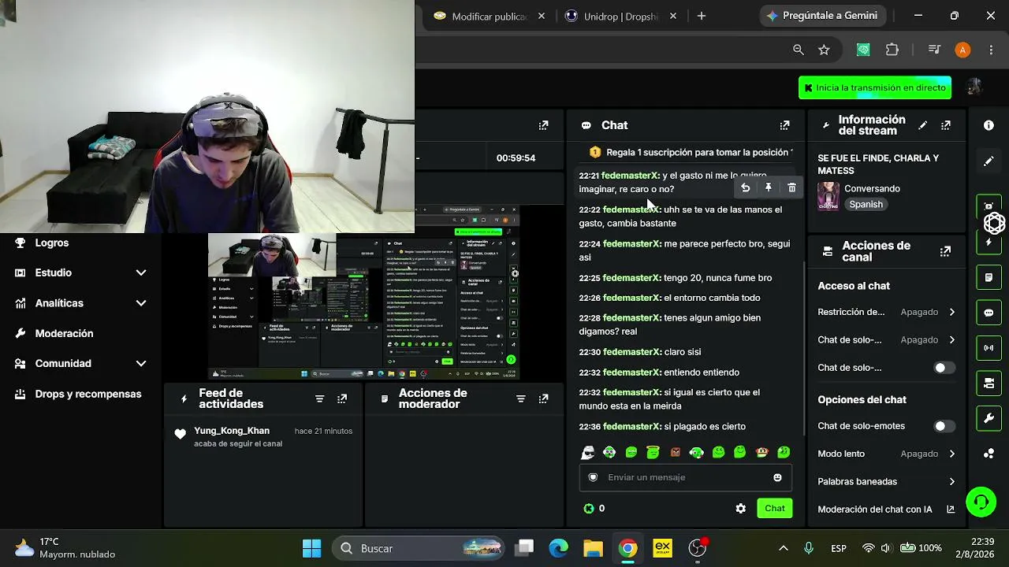Open Moderación del chat con IA link
This screenshot has width=1009, height=567.
point(886,510)
